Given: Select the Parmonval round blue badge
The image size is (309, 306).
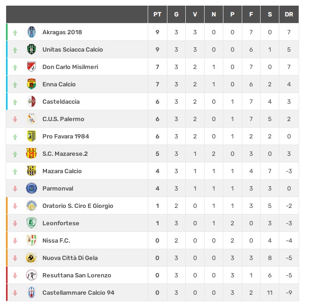Looking at the screenshot, I should click(x=32, y=188).
